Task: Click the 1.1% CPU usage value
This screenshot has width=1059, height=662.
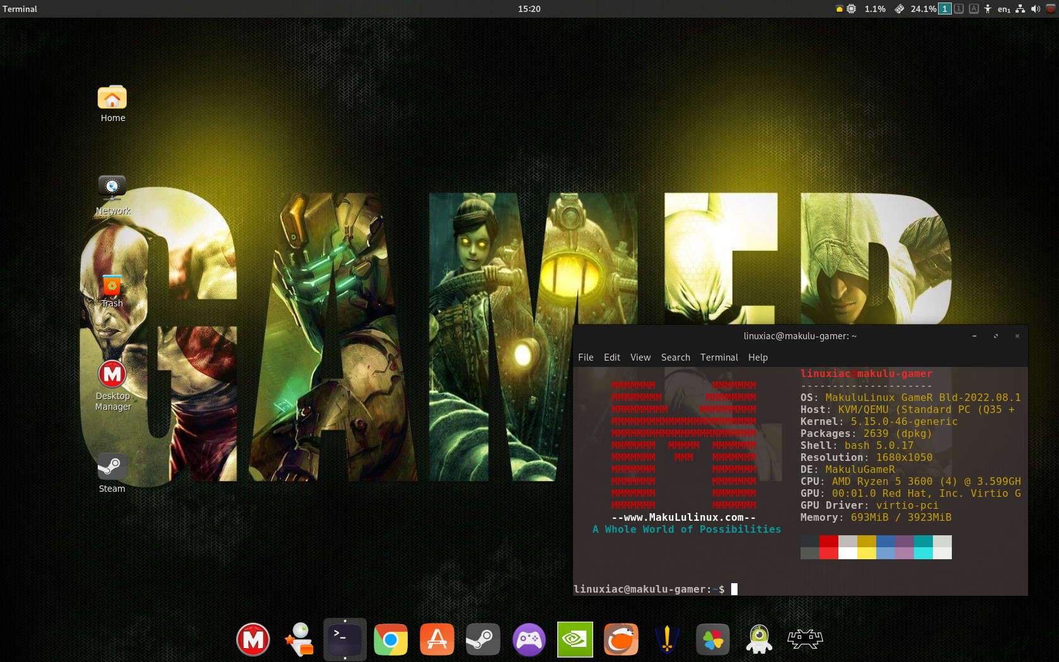Action: (x=875, y=9)
